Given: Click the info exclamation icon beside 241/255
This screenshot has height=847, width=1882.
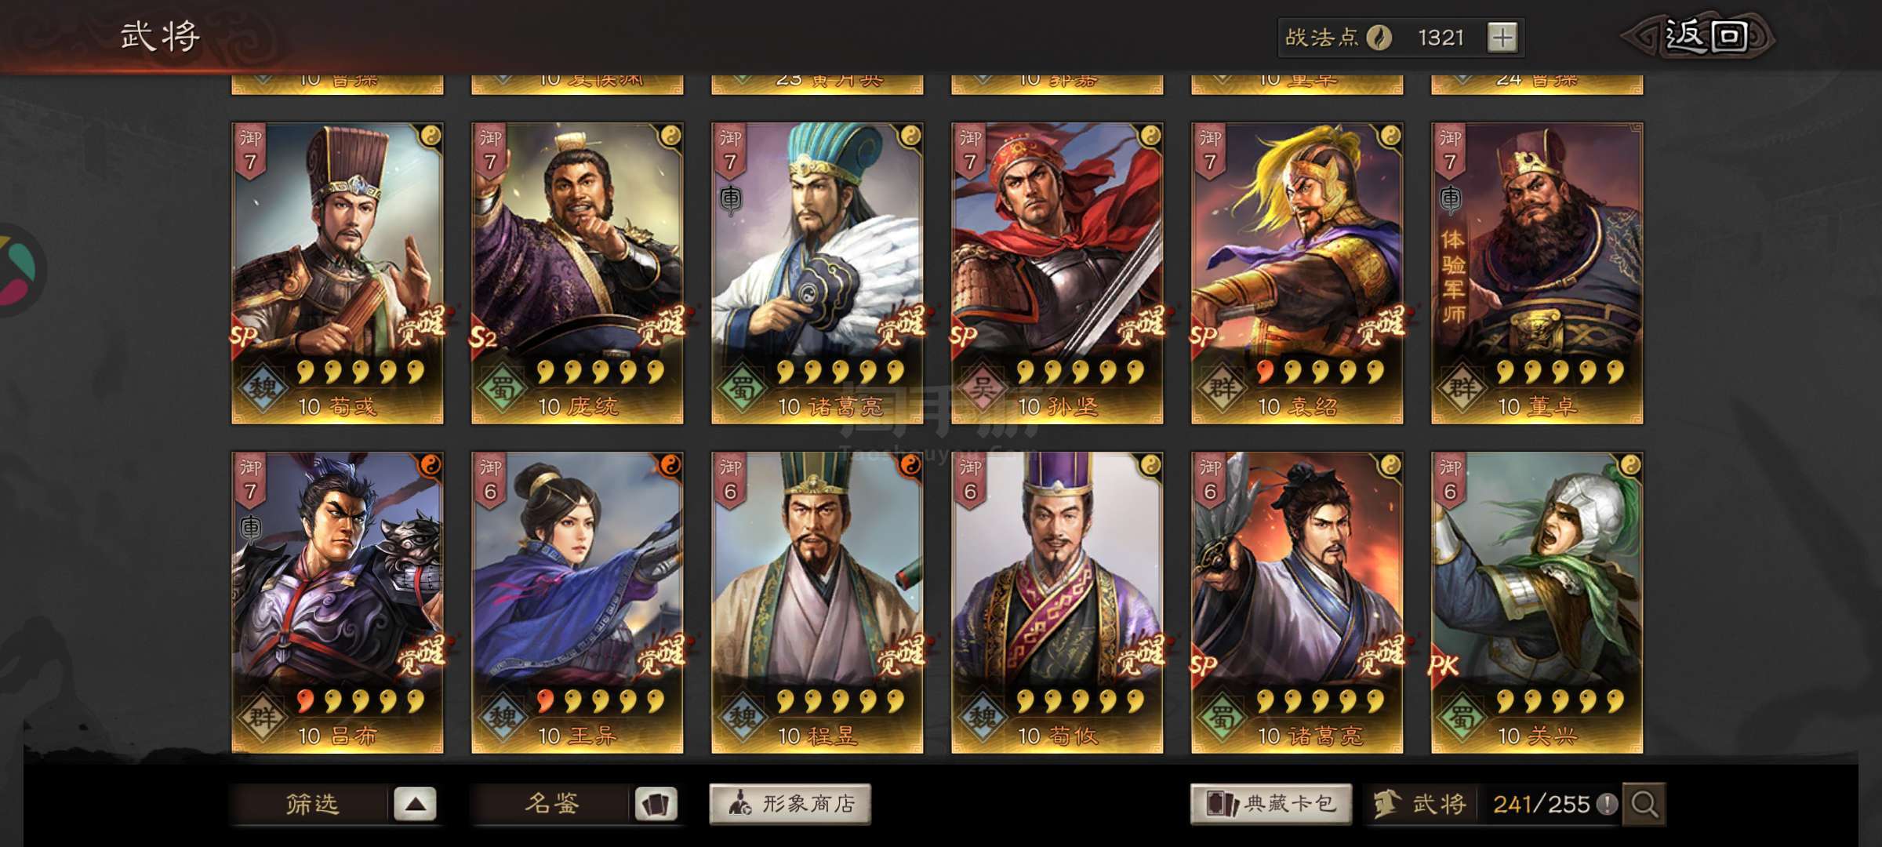Looking at the screenshot, I should pyautogui.click(x=1607, y=804).
